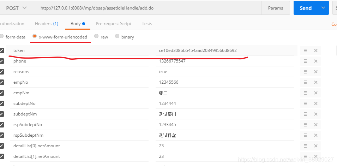Open the Tests tab
The height and width of the screenshot is (166, 337).
pyautogui.click(x=147, y=24)
